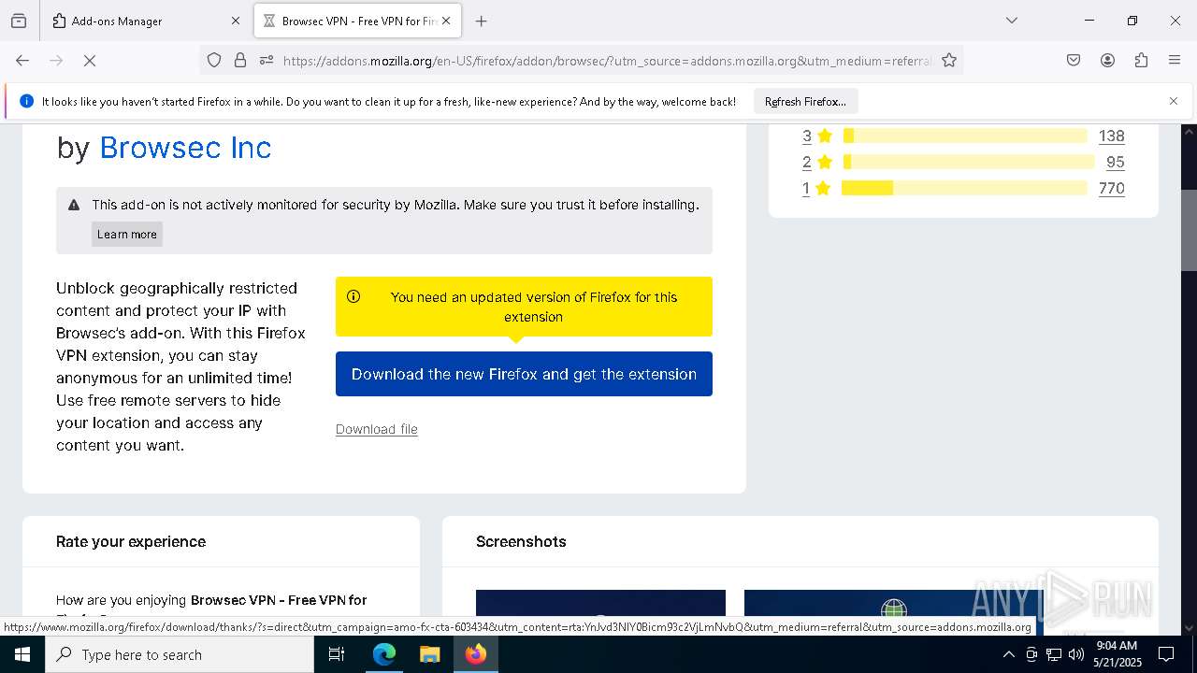
Task: Click the 2-star rating bar
Action: (x=968, y=162)
